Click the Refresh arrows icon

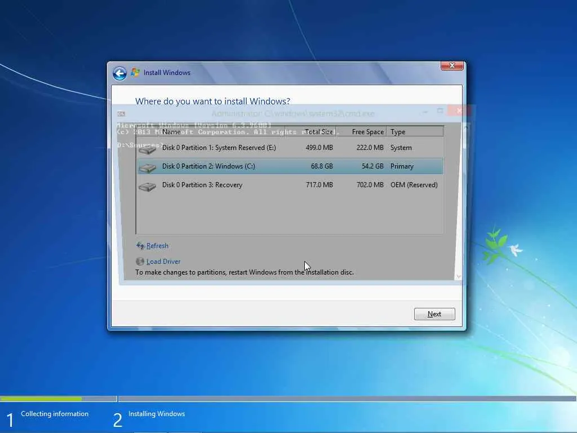(140, 246)
